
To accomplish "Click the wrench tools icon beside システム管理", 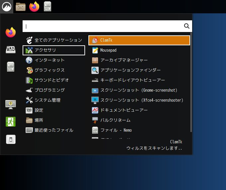I will point(29,100).
